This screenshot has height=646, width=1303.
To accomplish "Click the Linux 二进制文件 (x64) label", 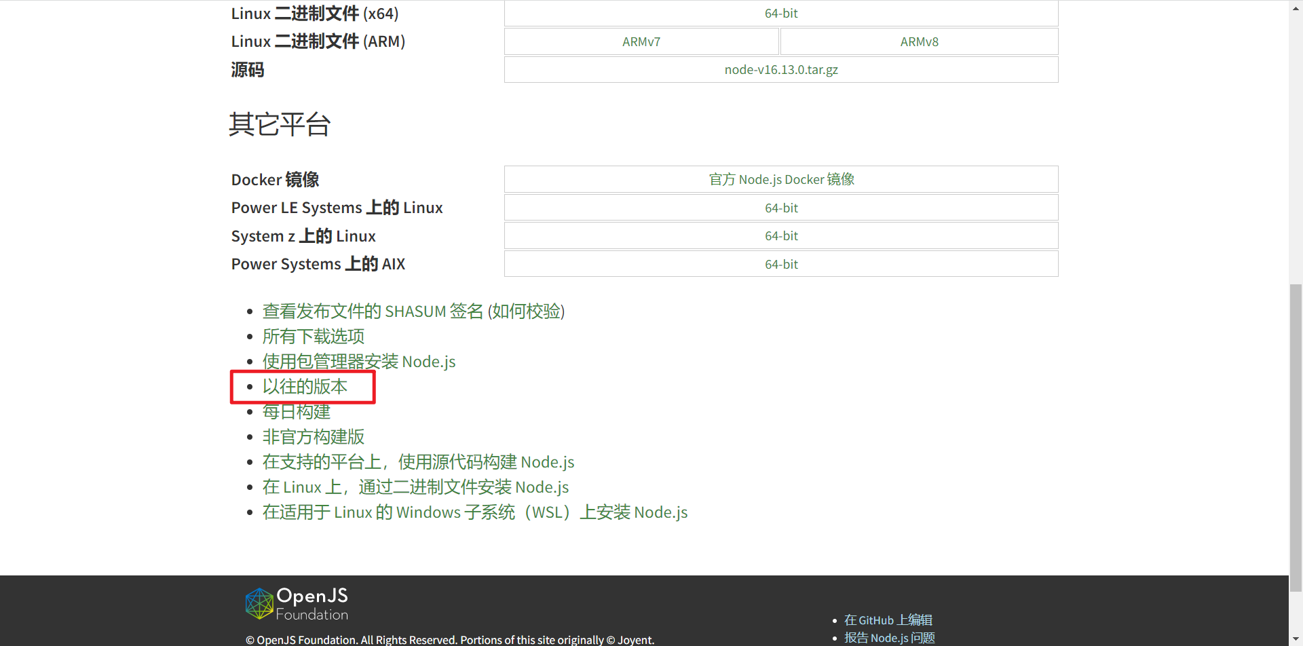I will click(315, 14).
